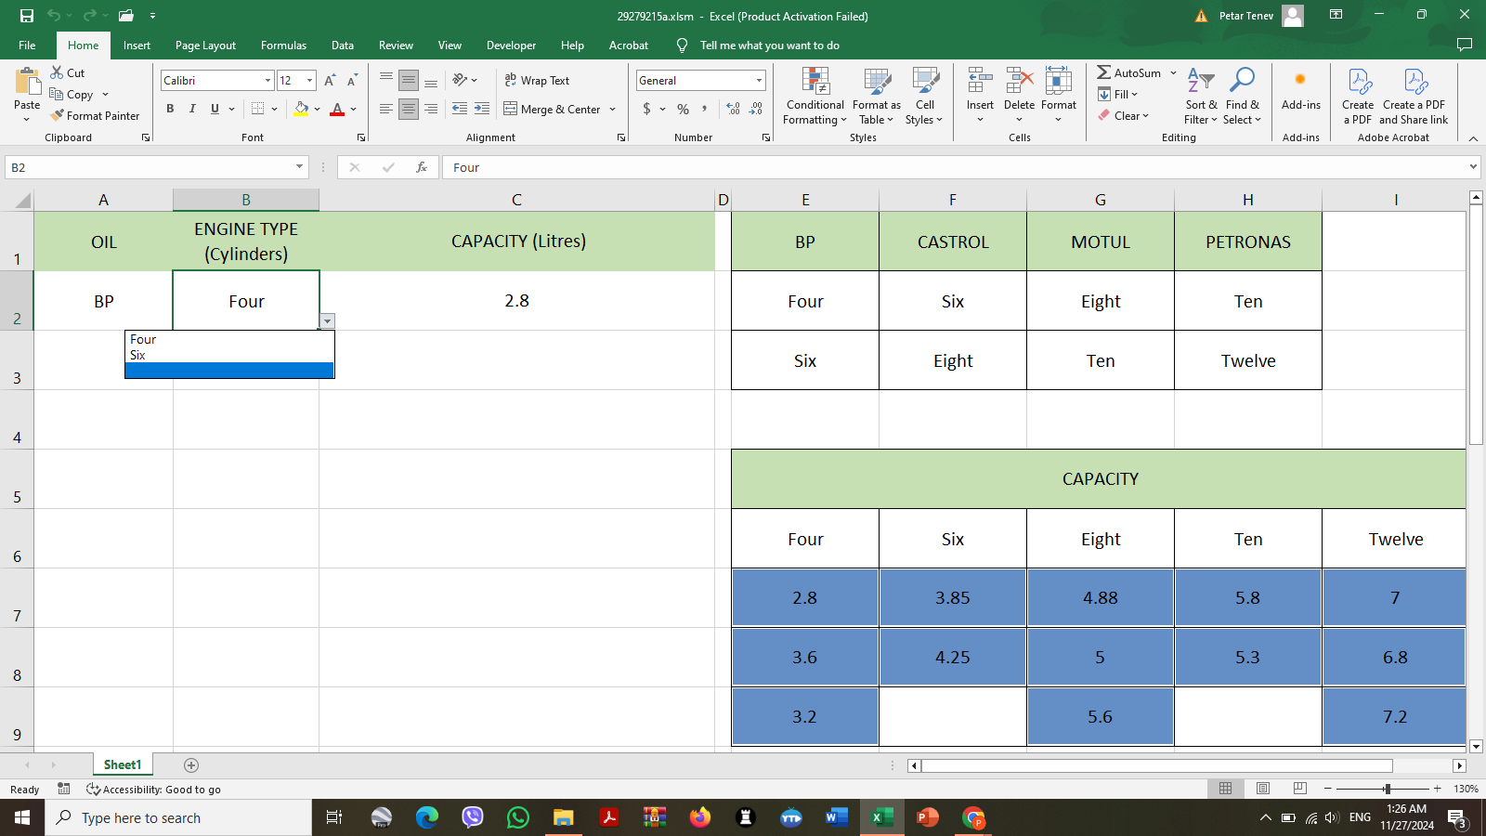Select 'Six' in the dropdown list
Viewport: 1486px width, 836px height.
[x=229, y=355]
